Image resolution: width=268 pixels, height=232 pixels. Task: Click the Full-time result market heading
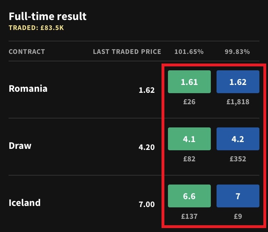click(x=48, y=16)
